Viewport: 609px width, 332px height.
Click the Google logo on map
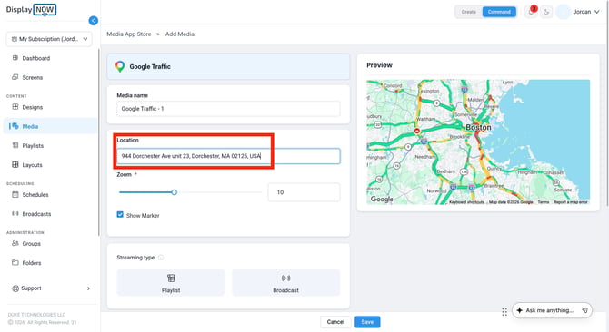point(382,200)
